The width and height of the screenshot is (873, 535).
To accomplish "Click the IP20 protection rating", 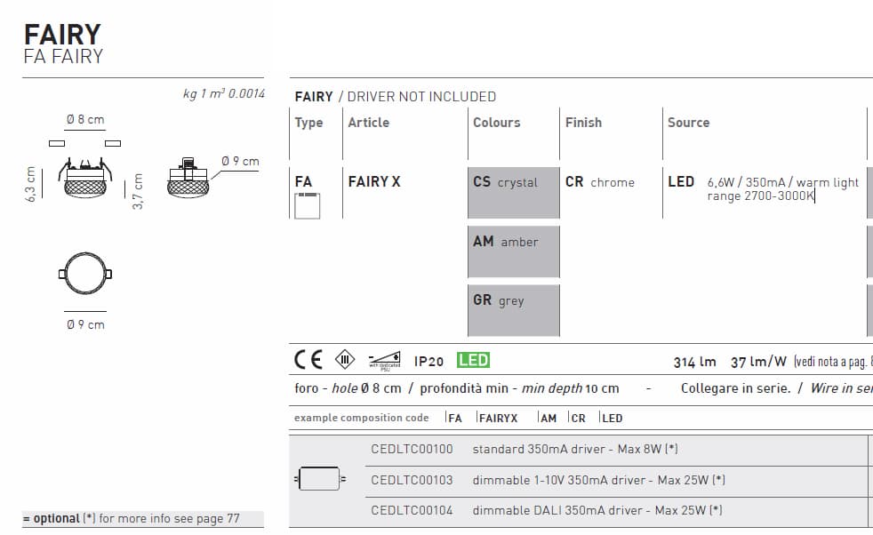I will coord(428,359).
